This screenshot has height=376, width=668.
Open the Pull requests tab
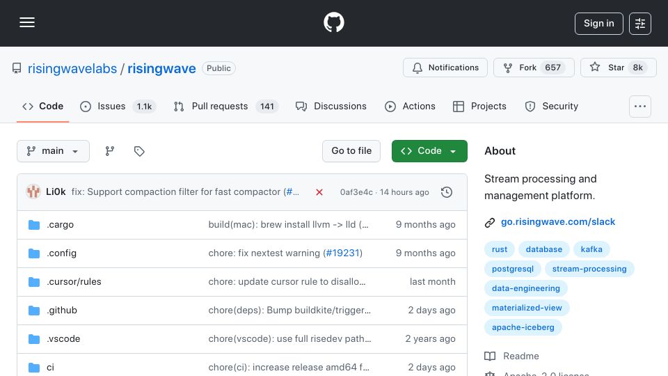point(225,106)
